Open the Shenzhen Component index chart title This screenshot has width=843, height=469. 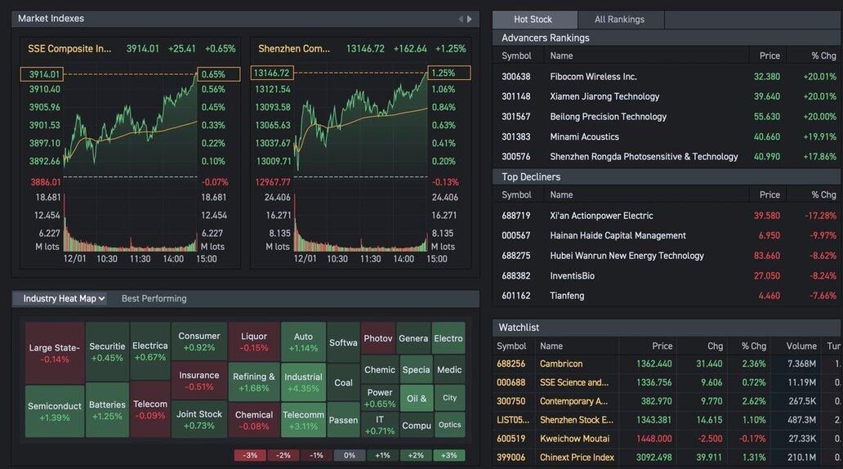[x=294, y=49]
